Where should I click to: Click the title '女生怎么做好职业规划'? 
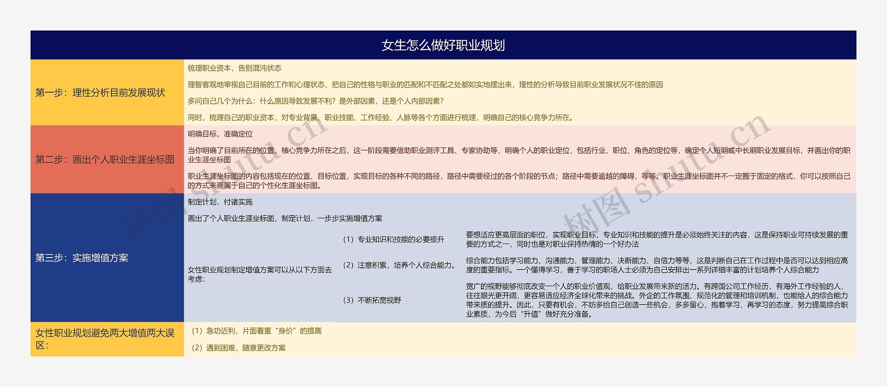coord(443,45)
